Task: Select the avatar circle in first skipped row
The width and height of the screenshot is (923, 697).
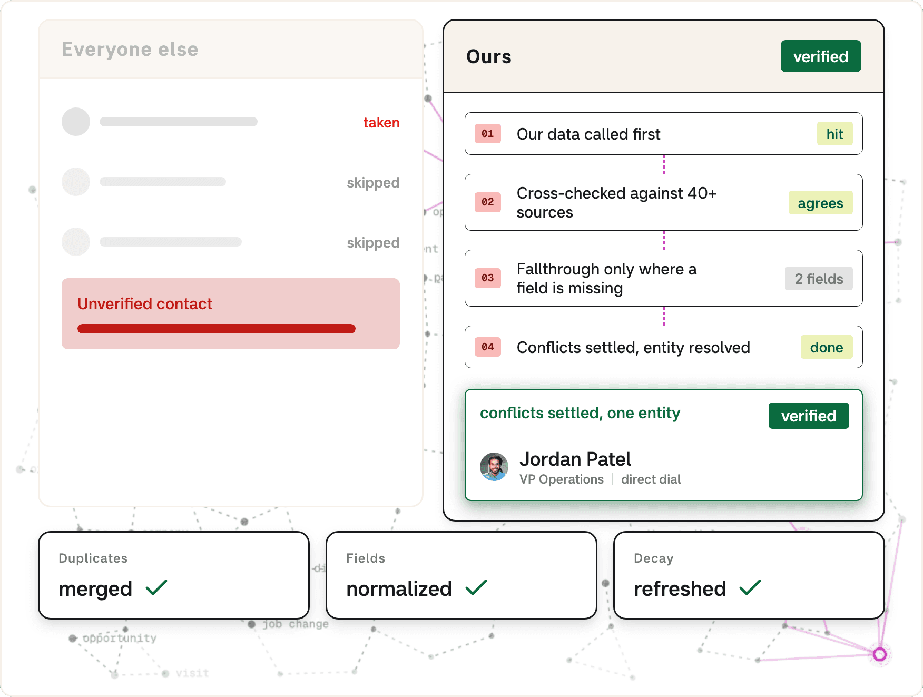Action: (76, 182)
